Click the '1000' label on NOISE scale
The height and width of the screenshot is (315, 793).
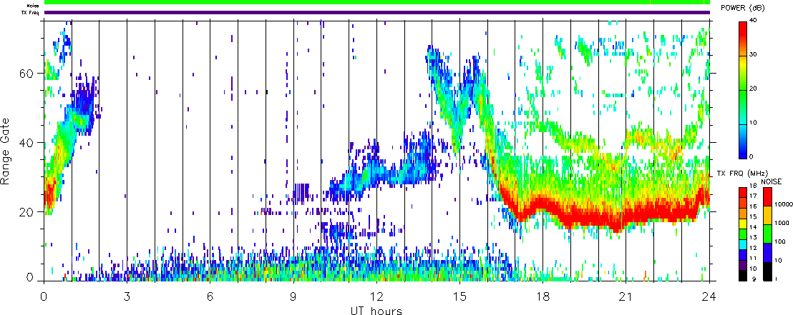780,223
